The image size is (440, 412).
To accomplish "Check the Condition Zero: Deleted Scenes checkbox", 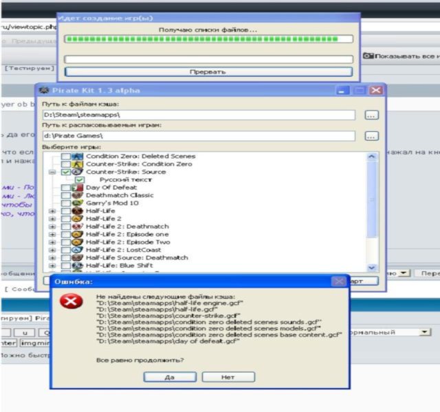I will (x=66, y=156).
